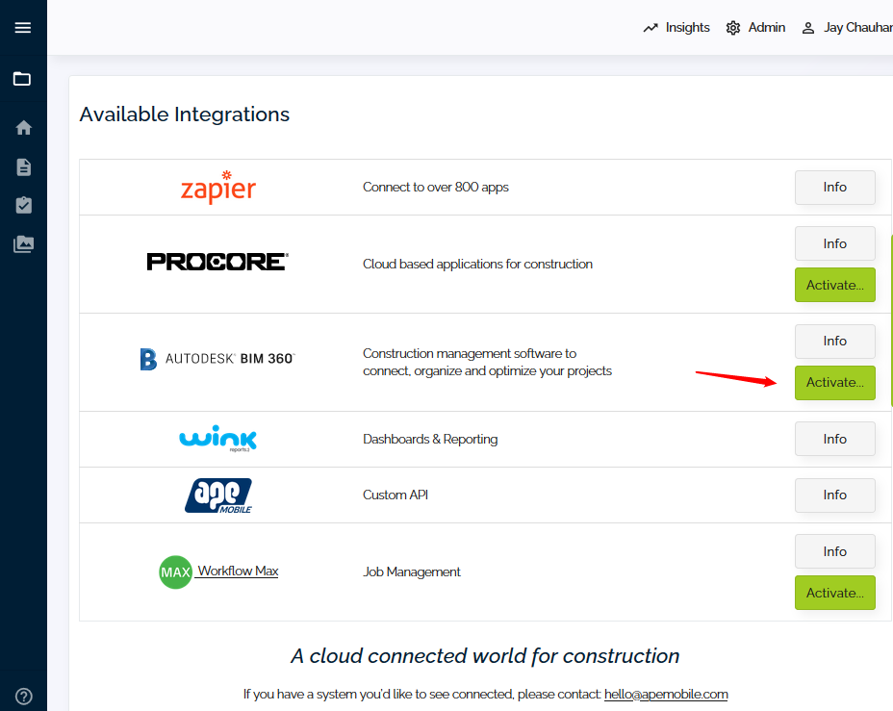Click 'A cloud connected world for construction' tagline

(x=485, y=656)
